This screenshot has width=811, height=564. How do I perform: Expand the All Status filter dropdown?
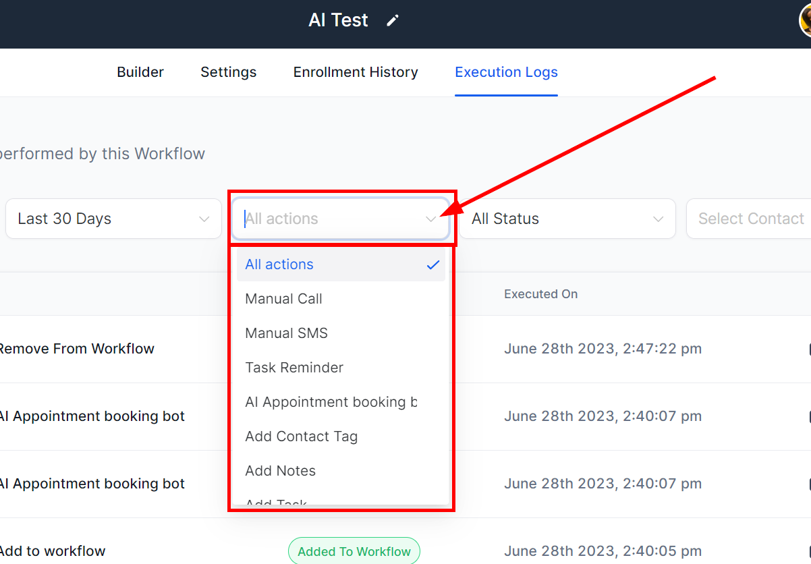(567, 219)
